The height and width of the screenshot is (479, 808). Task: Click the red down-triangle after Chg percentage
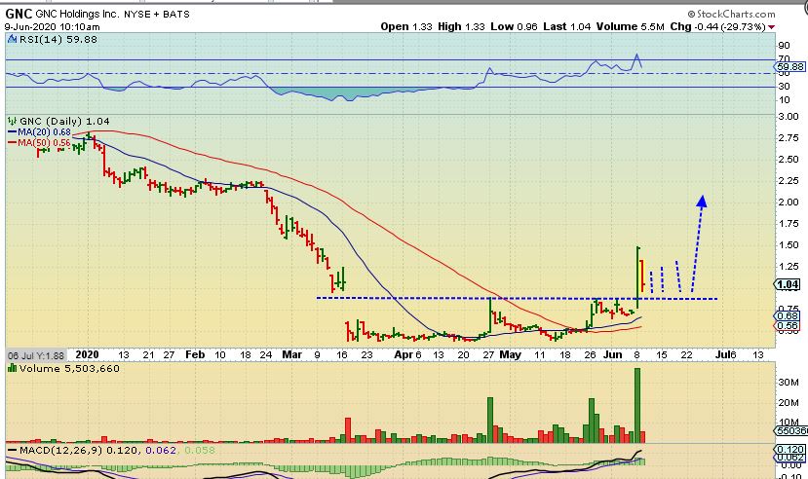pos(771,26)
